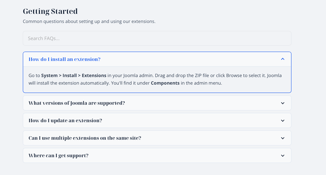Expand 'What versions of Joomla are supported?'

coord(77,103)
